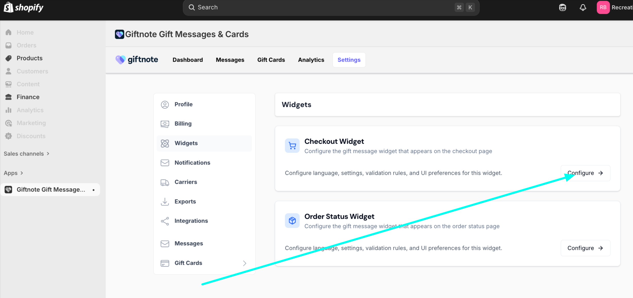Switch to the Analytics giftnote tab
Viewport: 633px width, 298px height.
coord(311,60)
